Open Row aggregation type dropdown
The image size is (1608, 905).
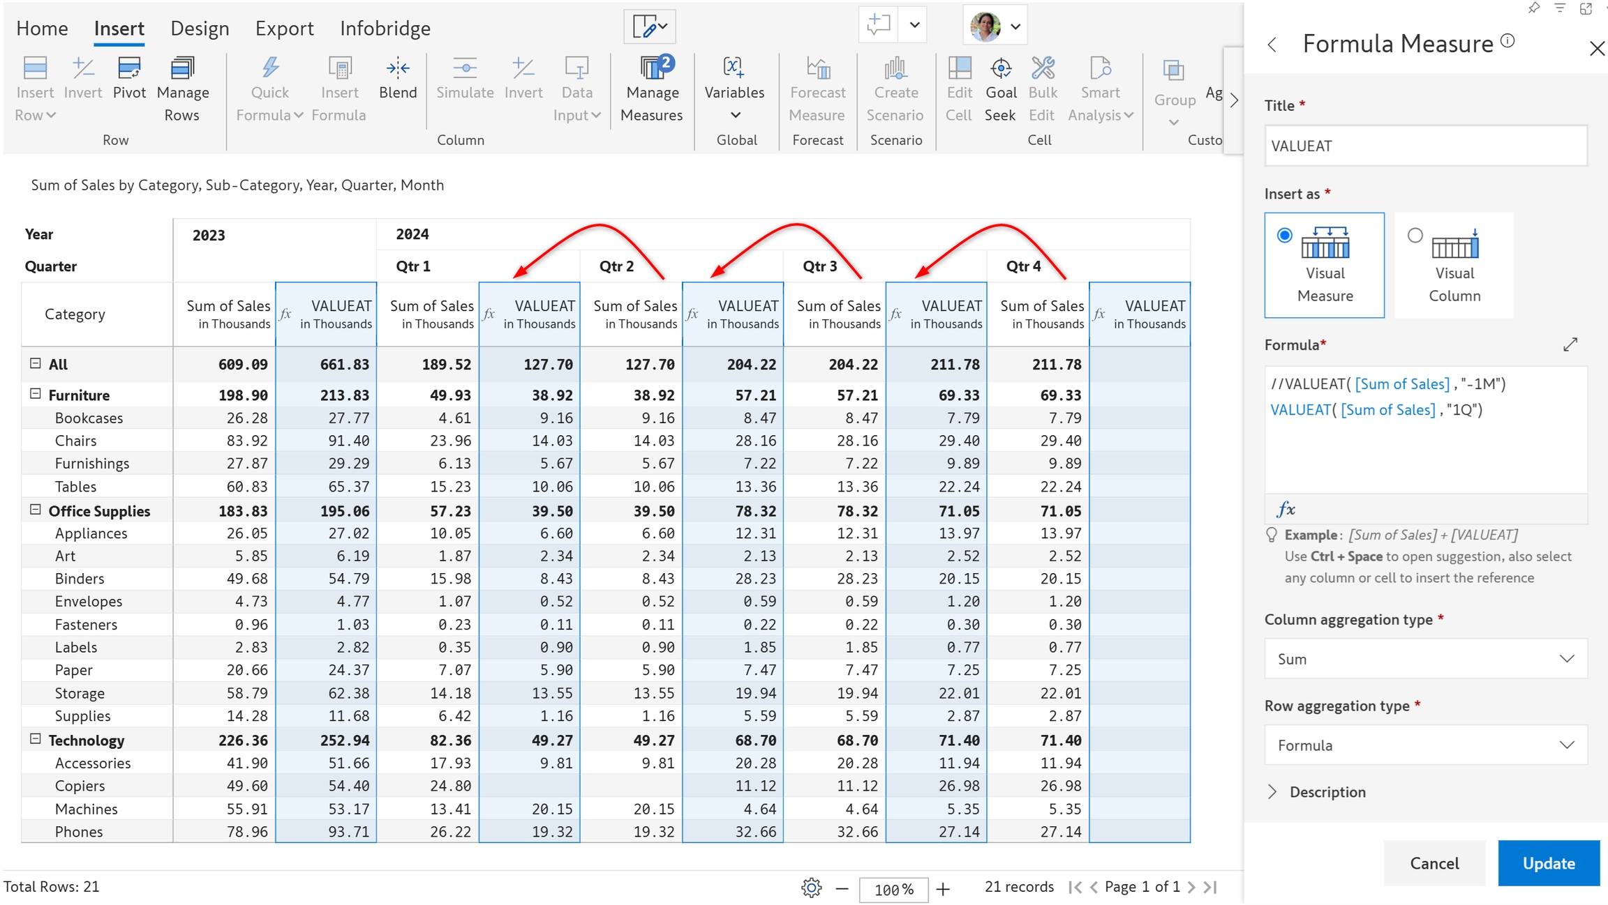click(x=1425, y=745)
